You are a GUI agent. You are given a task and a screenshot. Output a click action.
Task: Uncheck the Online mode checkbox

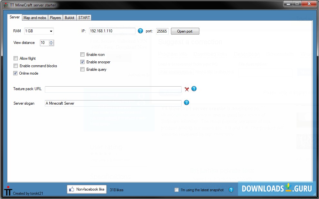click(15, 73)
